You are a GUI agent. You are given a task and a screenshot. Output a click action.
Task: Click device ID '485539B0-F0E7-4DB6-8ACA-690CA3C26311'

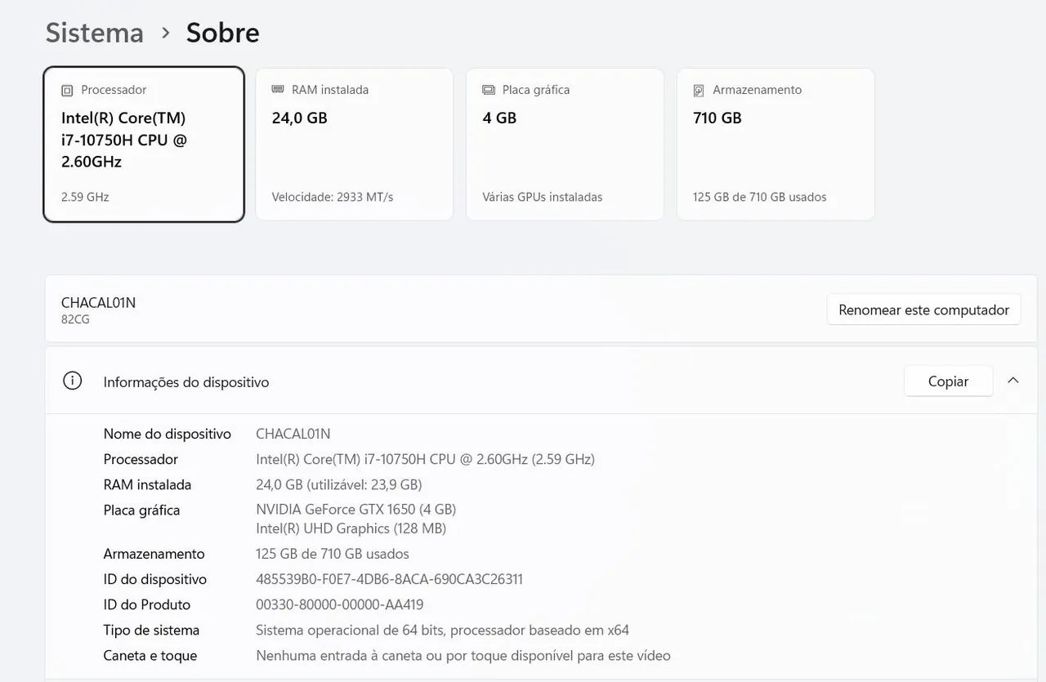pos(390,579)
